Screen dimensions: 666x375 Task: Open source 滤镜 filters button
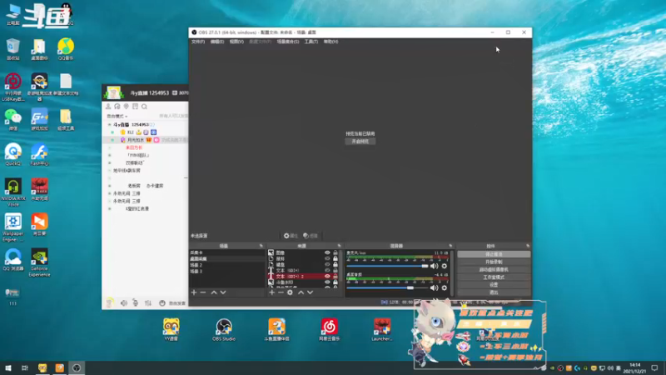pos(311,236)
